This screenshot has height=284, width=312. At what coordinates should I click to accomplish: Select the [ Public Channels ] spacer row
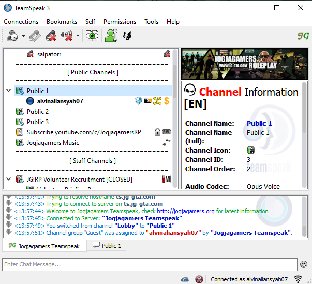[x=93, y=72]
